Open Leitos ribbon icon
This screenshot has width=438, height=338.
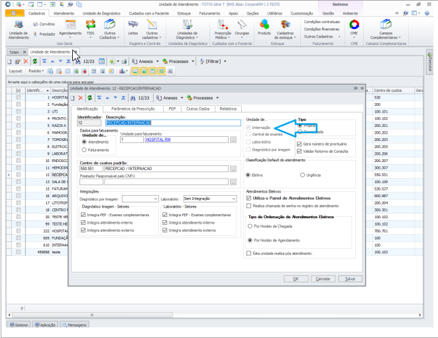133,28
